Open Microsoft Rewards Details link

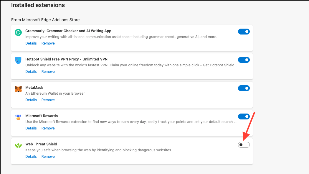click(x=31, y=128)
